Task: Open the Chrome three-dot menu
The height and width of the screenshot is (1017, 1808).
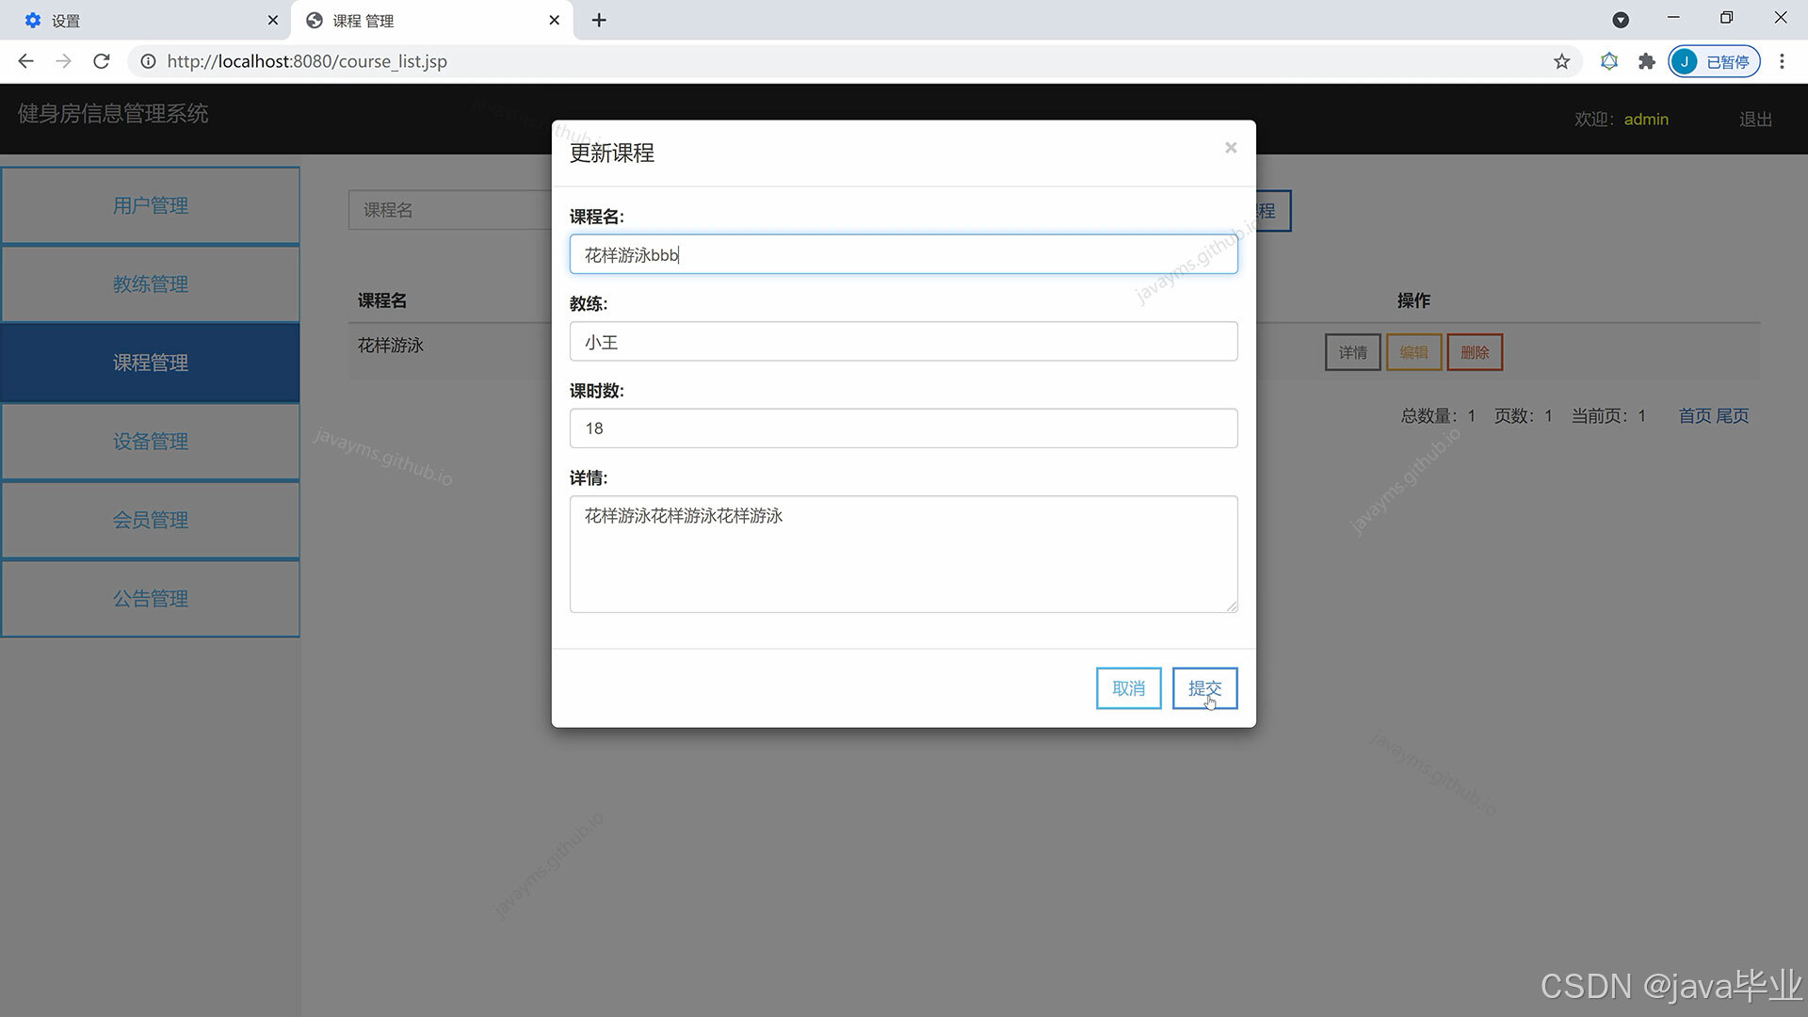Action: (x=1782, y=61)
